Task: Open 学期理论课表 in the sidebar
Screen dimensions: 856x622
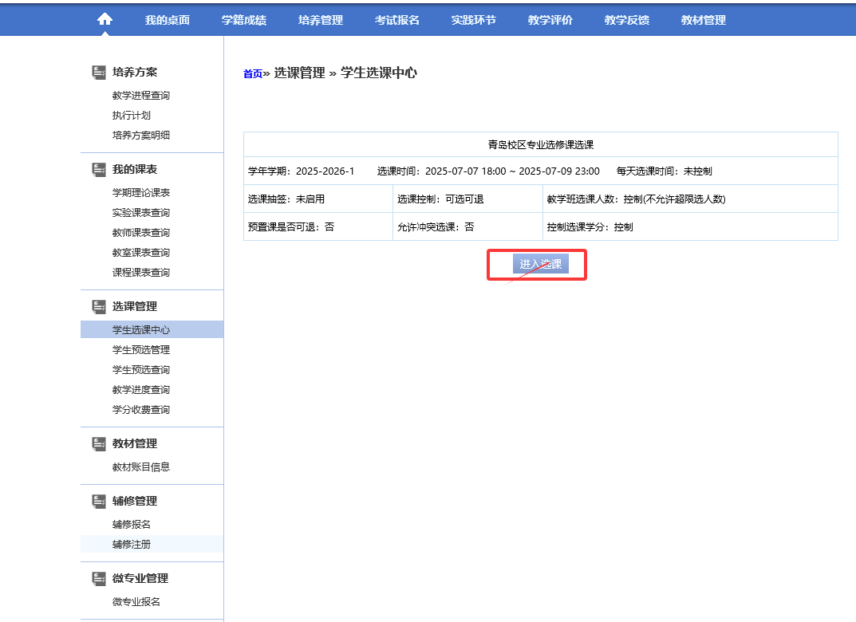Action: (141, 193)
